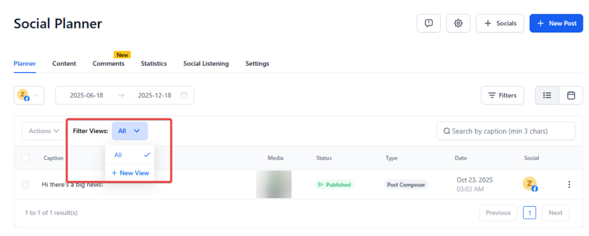Image resolution: width=589 pixels, height=236 pixels.
Task: Switch to list view icon
Action: coord(547,95)
